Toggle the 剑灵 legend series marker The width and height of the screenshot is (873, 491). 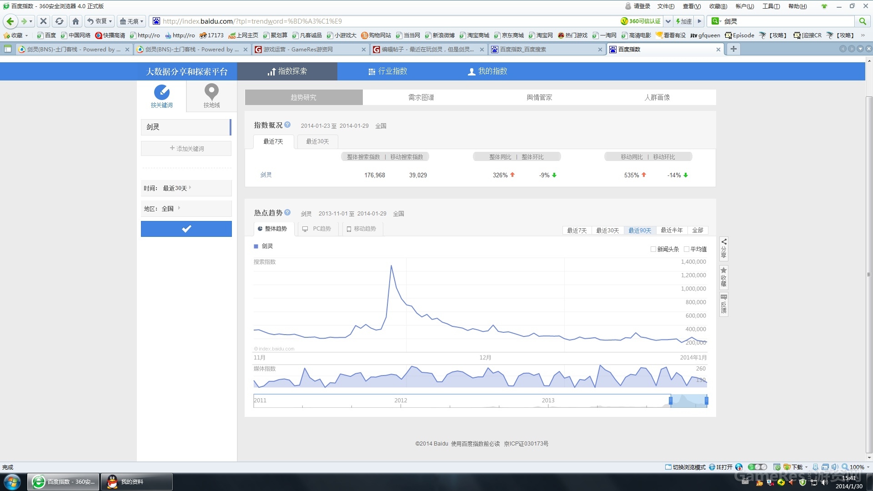coord(256,246)
